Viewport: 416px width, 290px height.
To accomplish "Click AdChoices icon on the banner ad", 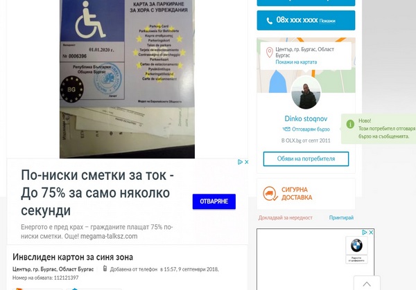I will click(x=241, y=162).
